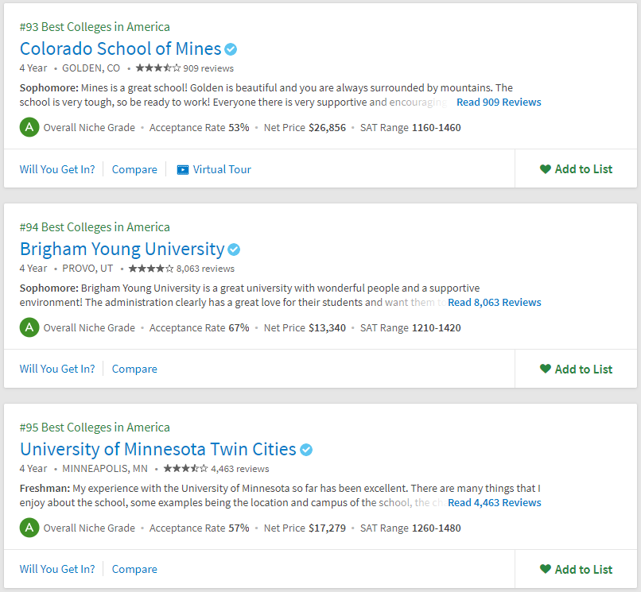
Task: Click the verified badge beside Brigham Young University
Action: click(234, 250)
